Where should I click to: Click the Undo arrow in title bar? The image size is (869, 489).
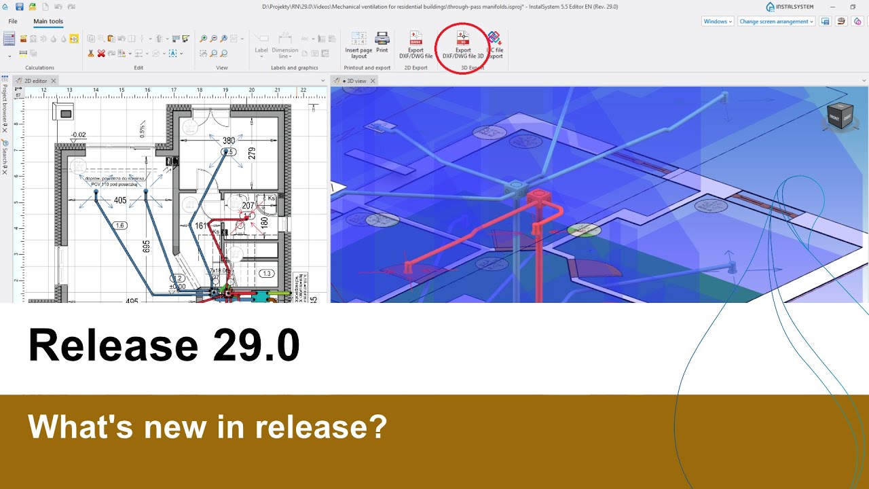(58, 7)
